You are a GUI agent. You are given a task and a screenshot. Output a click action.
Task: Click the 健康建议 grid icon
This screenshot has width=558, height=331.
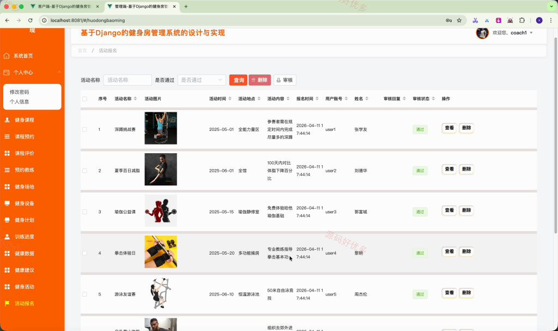7,270
